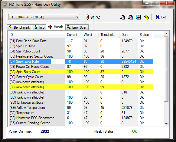The height and width of the screenshot is (142, 176).
Task: Click data value 83545124 in Seek Error row
Action: (x=129, y=62)
